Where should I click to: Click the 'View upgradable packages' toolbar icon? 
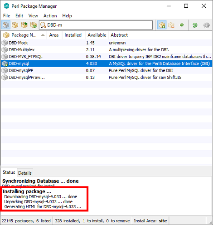tap(24, 25)
